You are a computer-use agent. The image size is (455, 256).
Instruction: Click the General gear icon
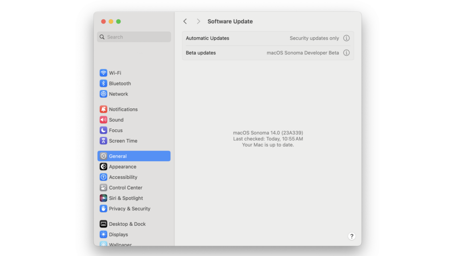[x=103, y=156]
